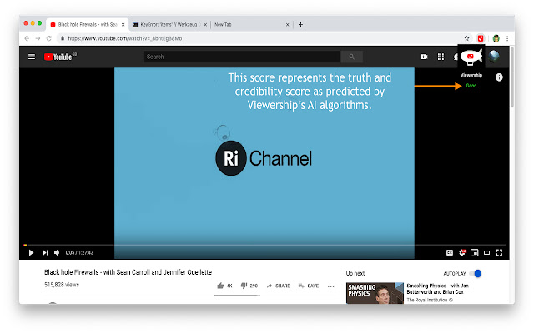Screen dimensions: 534x333
Task: Click the browser forward arrow
Action: [x=38, y=38]
